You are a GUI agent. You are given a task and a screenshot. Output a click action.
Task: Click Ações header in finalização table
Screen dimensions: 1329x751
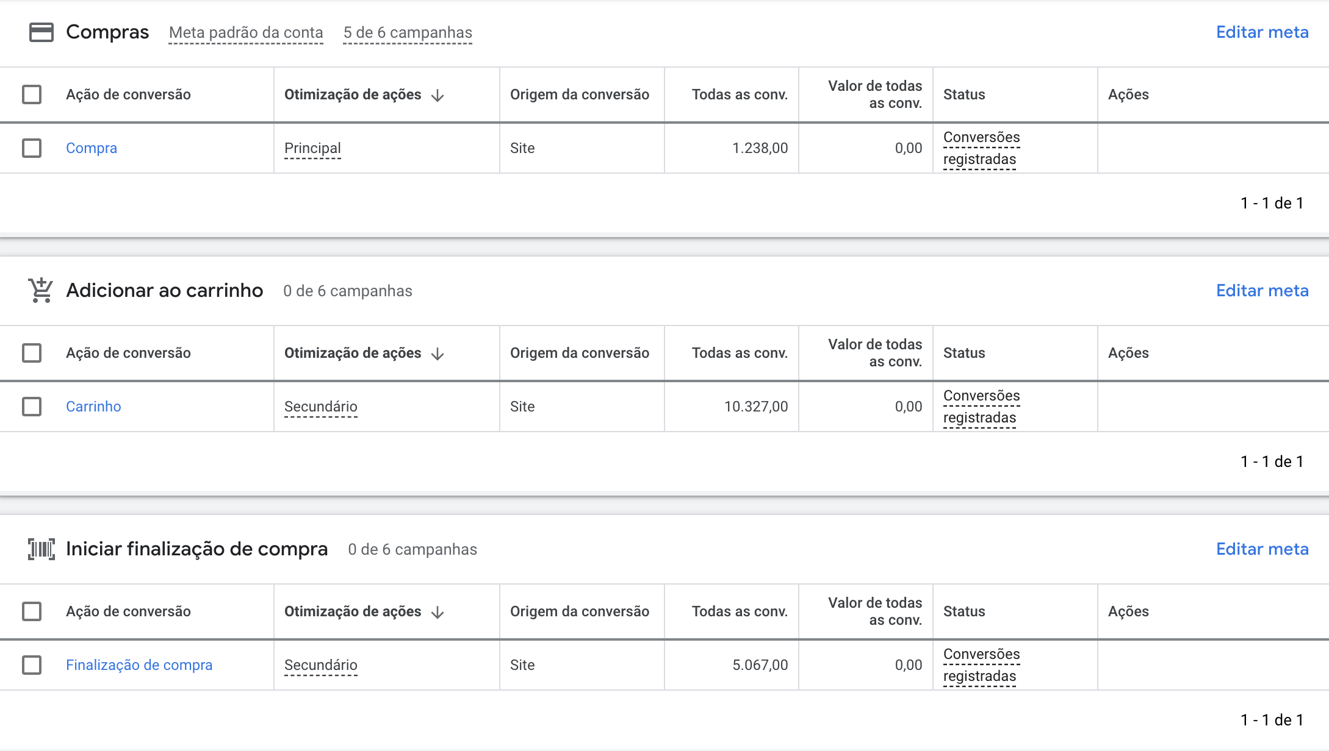1128,611
